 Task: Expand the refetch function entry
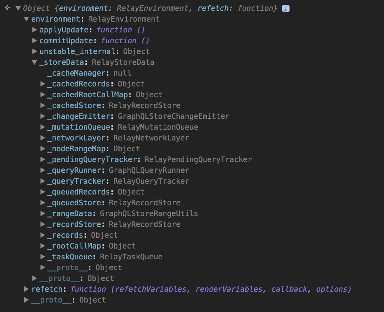click(26, 289)
